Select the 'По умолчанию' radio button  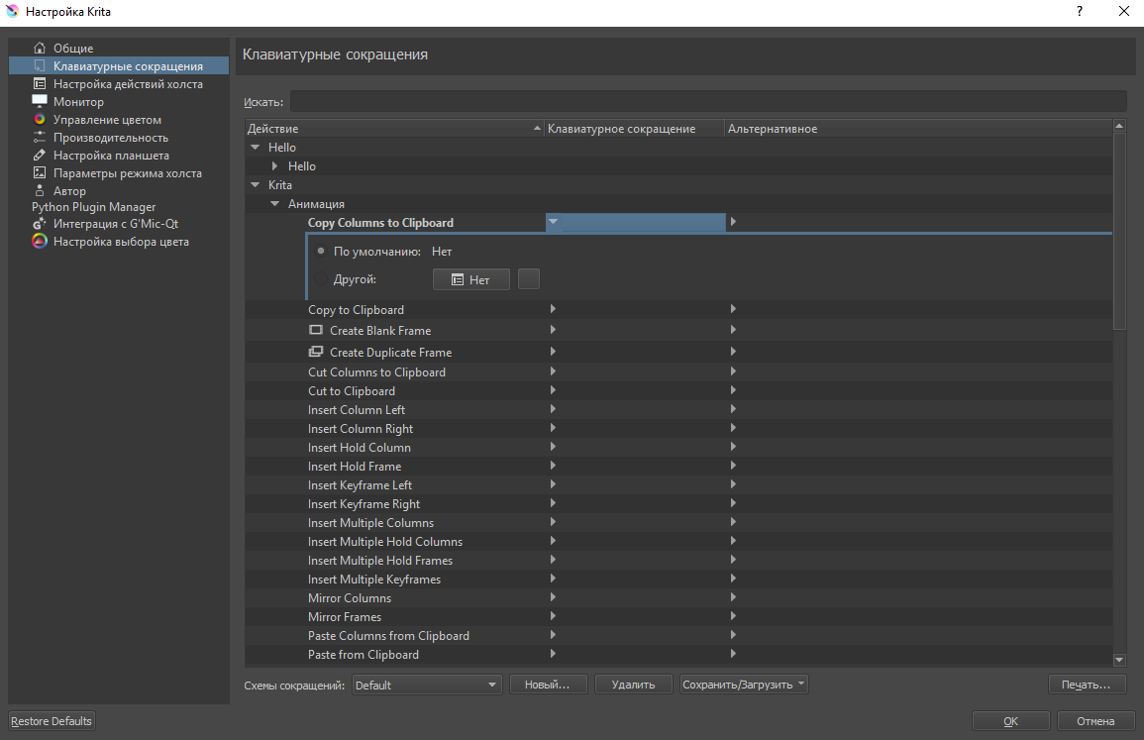click(321, 252)
